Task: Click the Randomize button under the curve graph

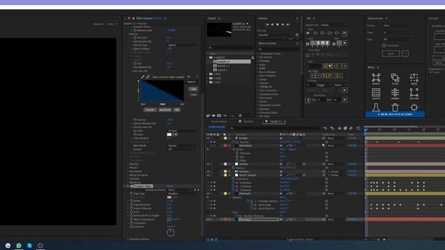Action: [x=165, y=110]
